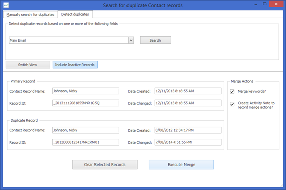
Task: Click Duplicate Record ID field
Action: pos(86,142)
